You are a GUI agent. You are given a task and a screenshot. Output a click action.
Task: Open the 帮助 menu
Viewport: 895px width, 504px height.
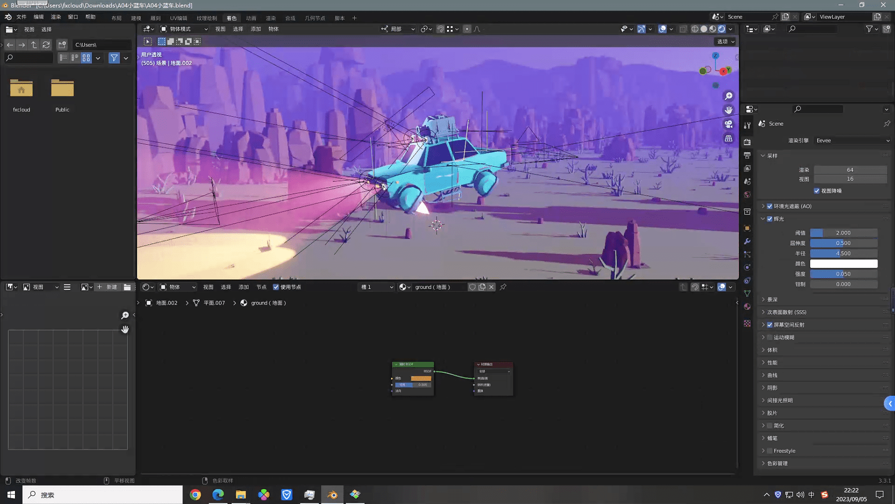click(x=90, y=17)
